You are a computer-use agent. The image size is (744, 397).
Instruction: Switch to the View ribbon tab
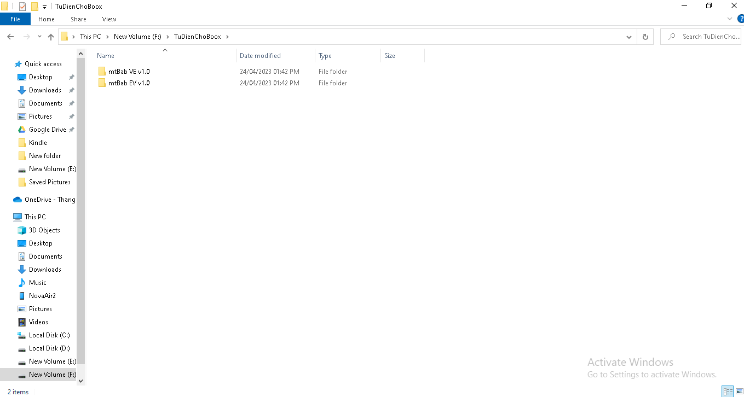(x=109, y=19)
